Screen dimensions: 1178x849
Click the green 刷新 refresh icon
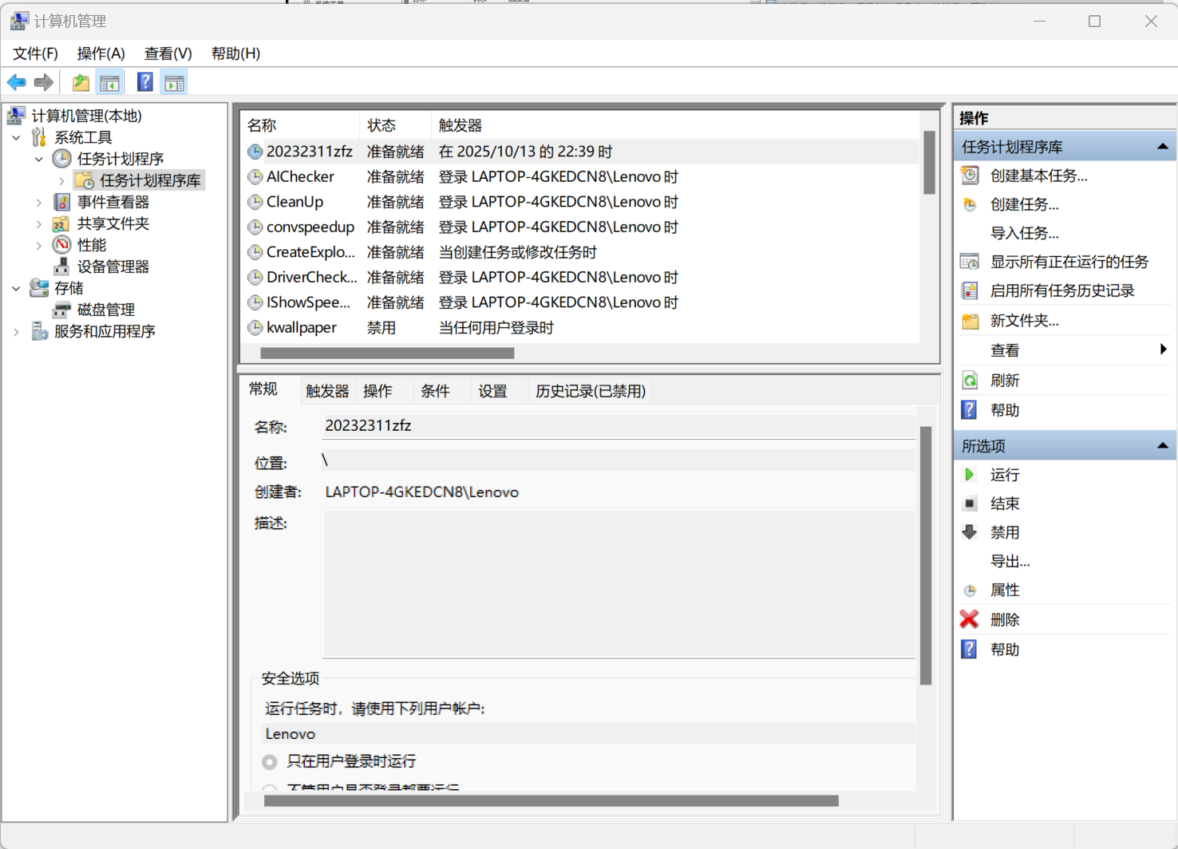[970, 381]
